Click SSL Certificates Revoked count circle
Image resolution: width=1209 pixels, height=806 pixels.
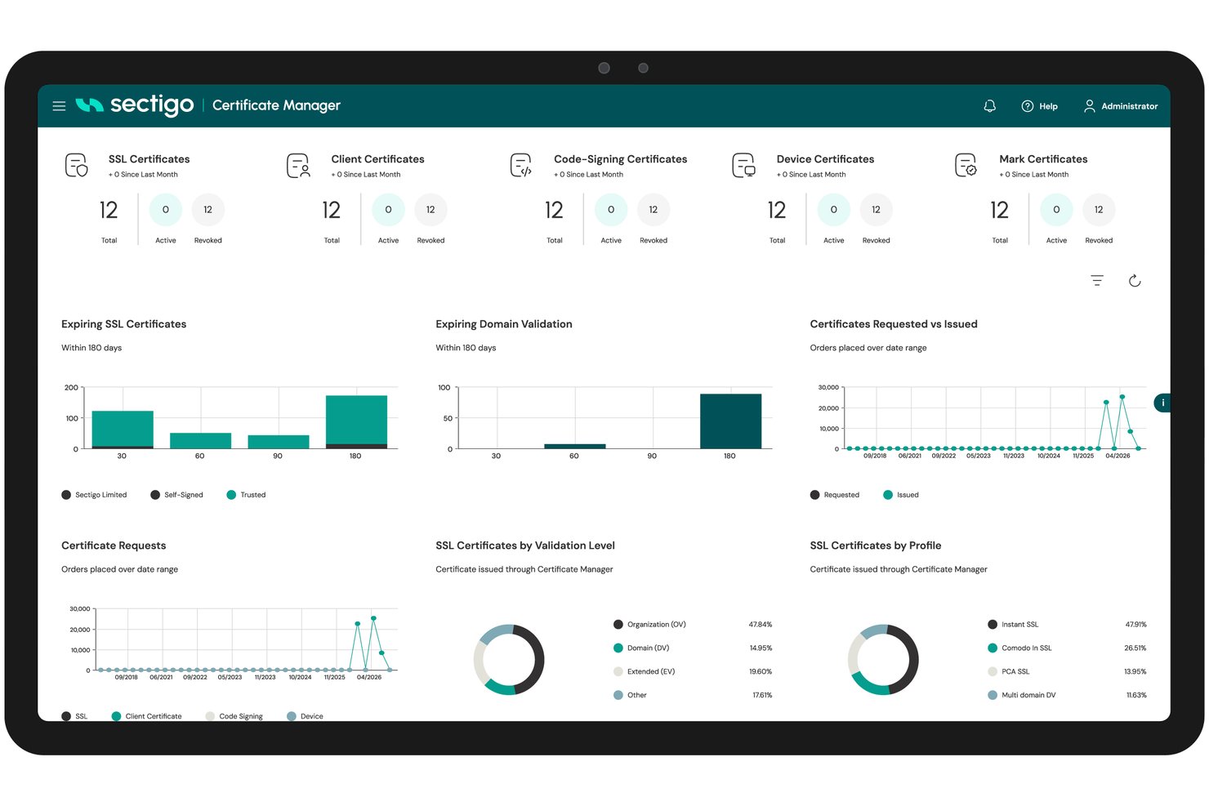pyautogui.click(x=208, y=210)
